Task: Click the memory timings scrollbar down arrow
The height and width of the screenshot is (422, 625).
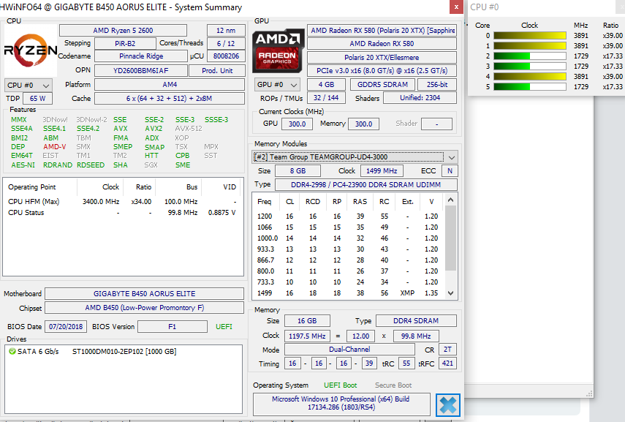Action: coord(451,293)
